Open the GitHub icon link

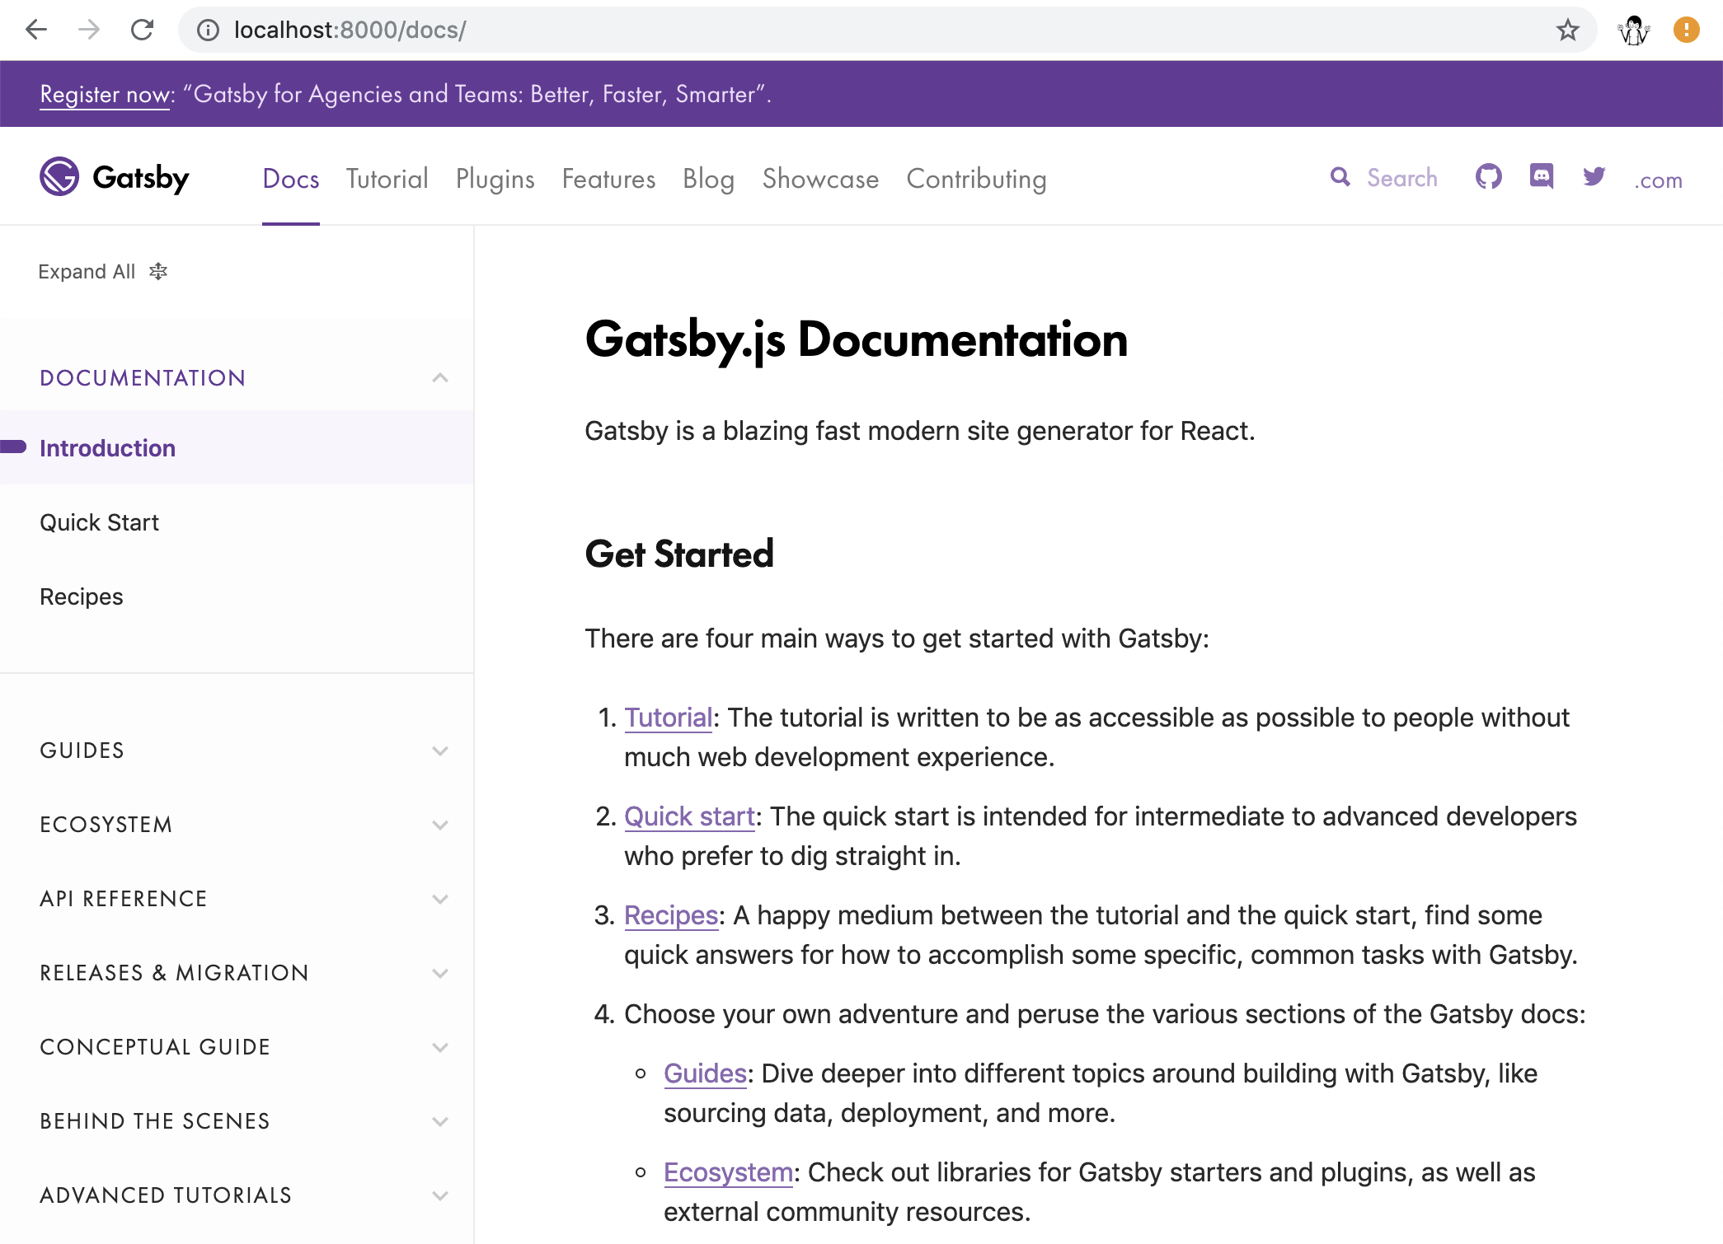coord(1488,177)
